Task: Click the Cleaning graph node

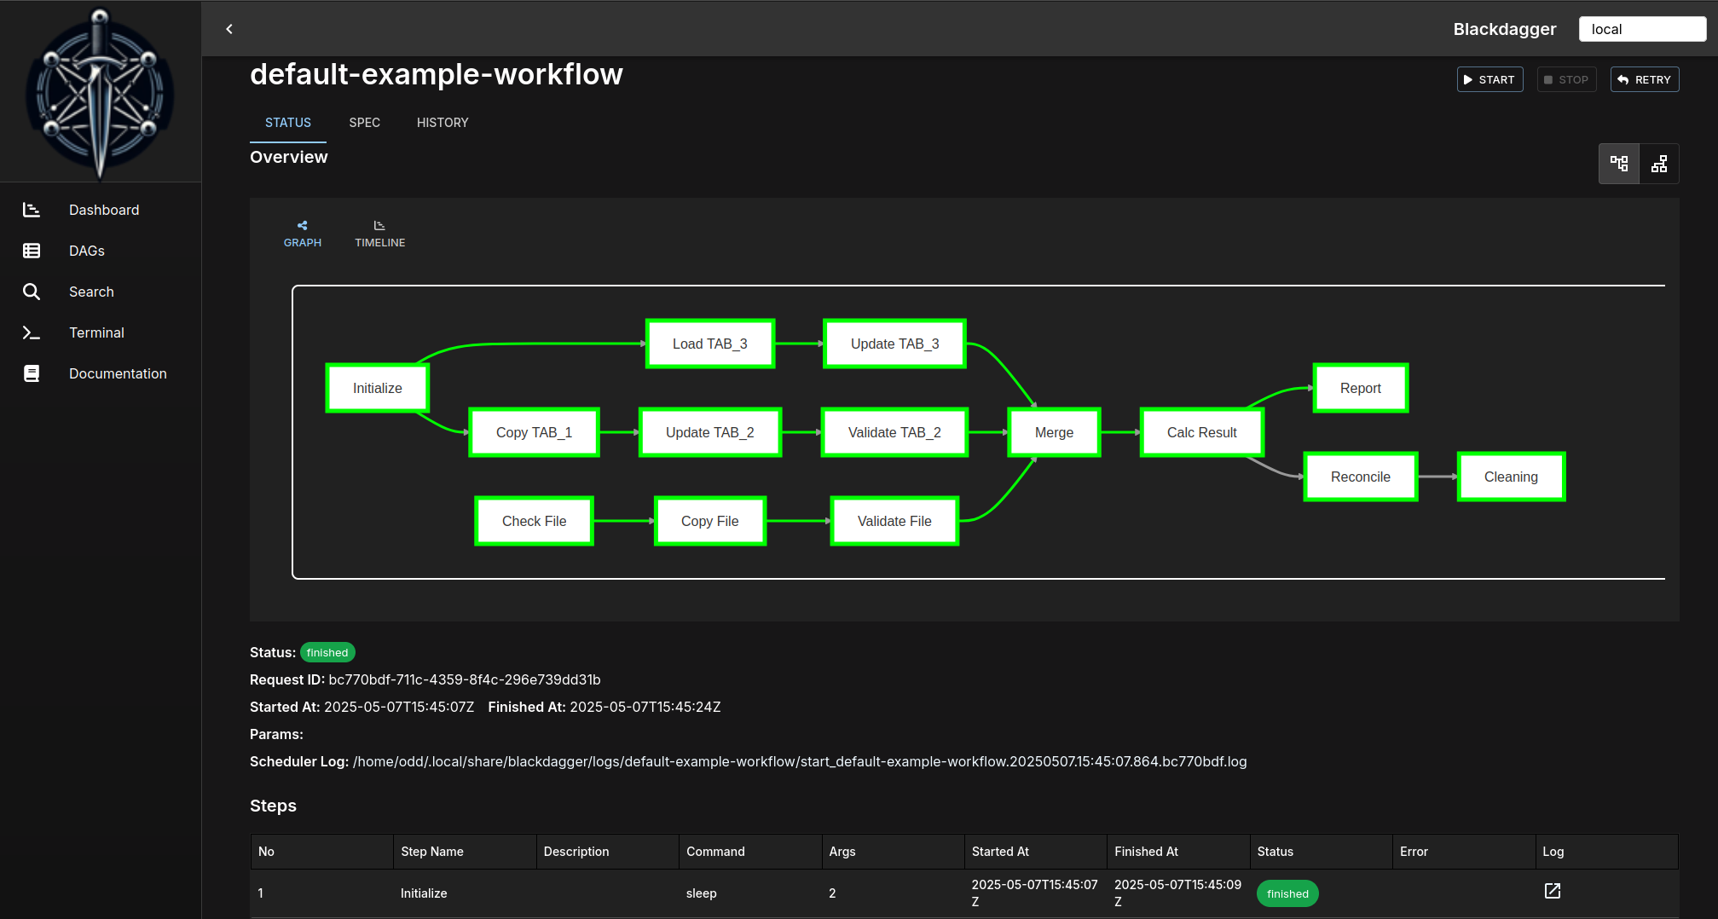Action: click(1511, 477)
